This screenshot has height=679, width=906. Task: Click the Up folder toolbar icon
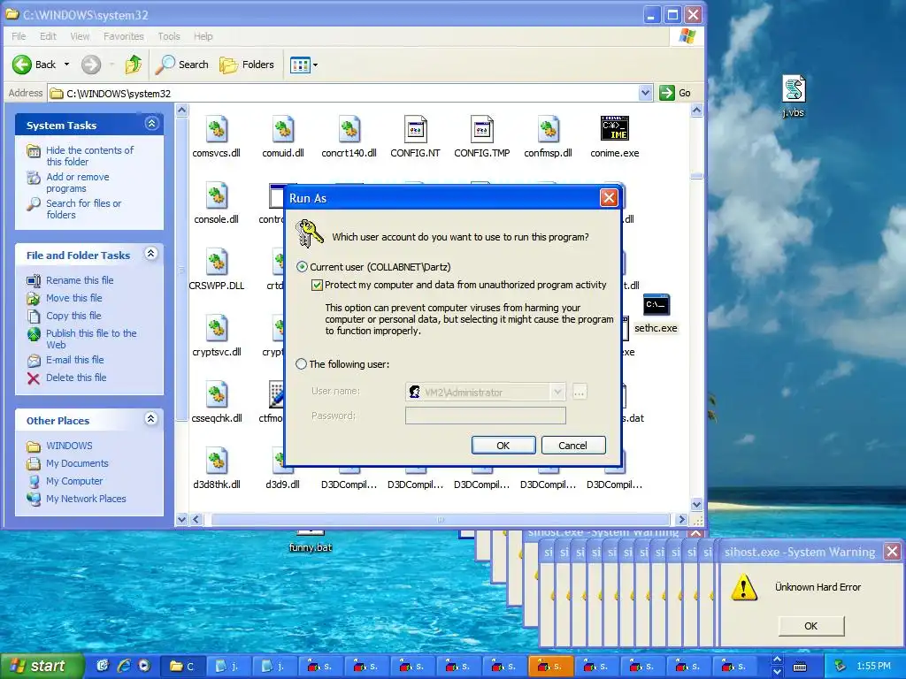pyautogui.click(x=134, y=65)
